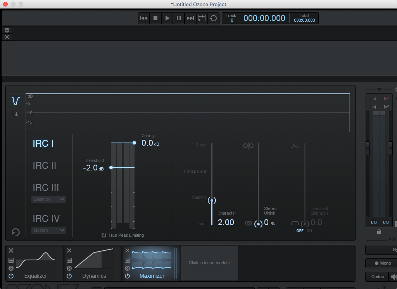This screenshot has width=397, height=289.
Task: Edit the right output gain 0.0 value
Action: click(386, 222)
